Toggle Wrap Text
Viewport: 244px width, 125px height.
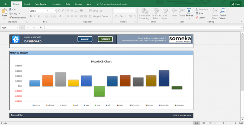[x=96, y=11]
